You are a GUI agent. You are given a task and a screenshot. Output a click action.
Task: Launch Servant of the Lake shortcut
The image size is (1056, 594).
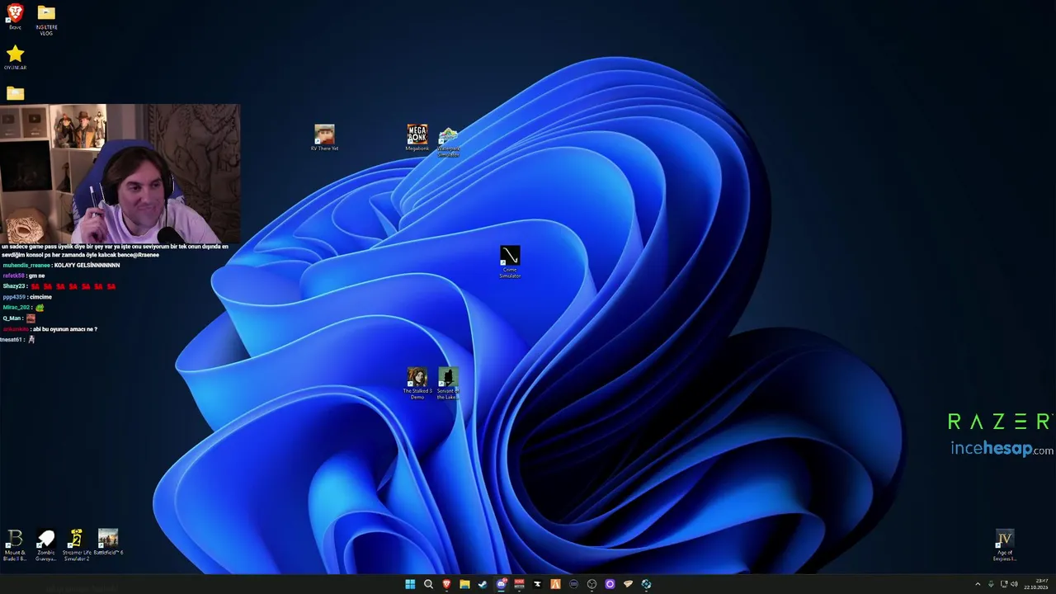(448, 384)
